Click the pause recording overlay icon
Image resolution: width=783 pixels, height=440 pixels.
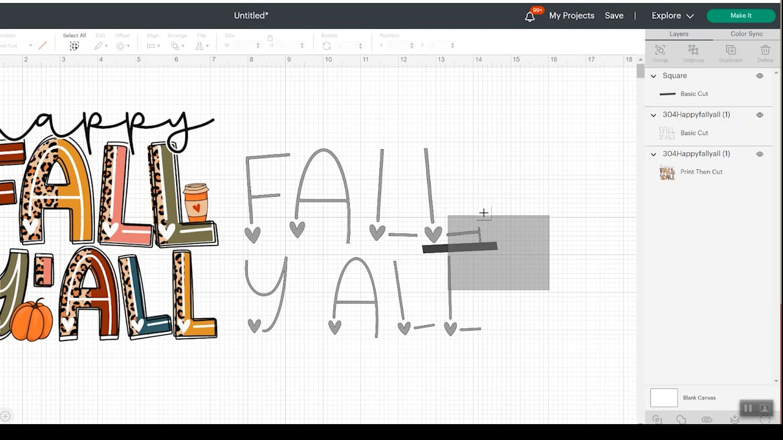748,408
